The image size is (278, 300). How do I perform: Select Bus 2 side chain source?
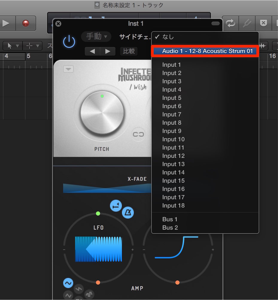205,227
